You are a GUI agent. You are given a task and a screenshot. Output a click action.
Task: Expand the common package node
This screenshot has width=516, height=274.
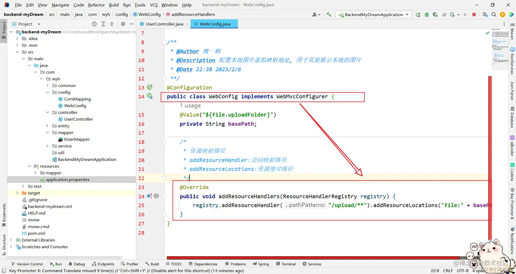coord(47,86)
